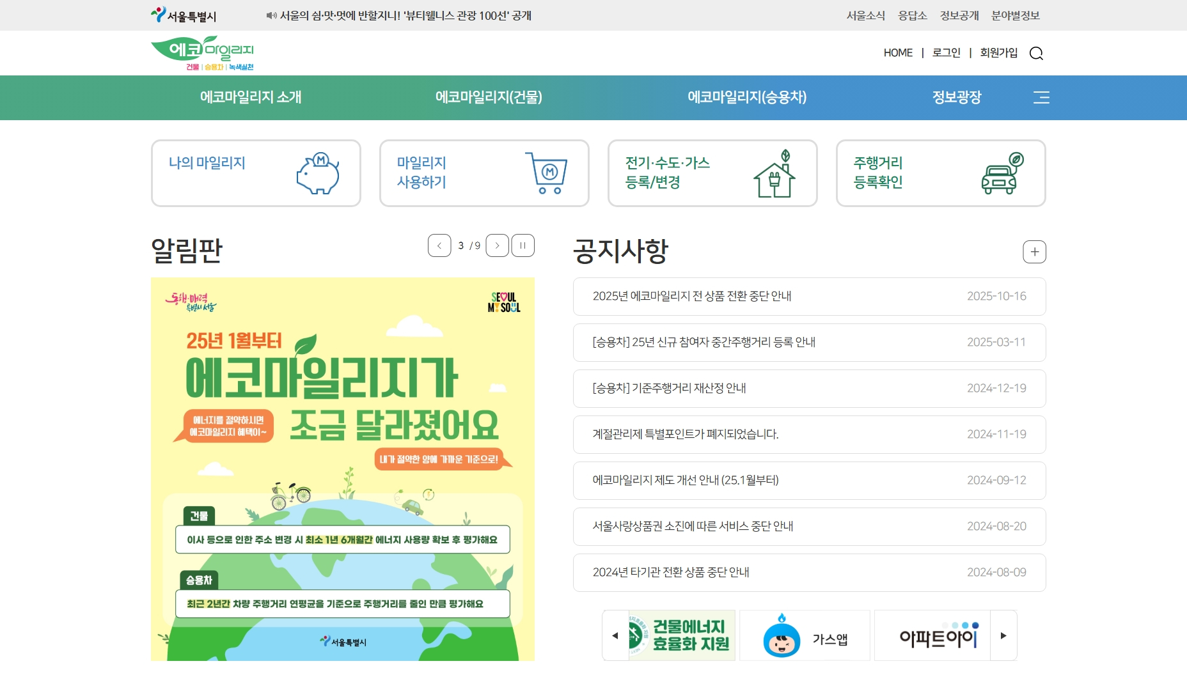Go to HOME link
The image size is (1187, 675).
click(x=898, y=53)
